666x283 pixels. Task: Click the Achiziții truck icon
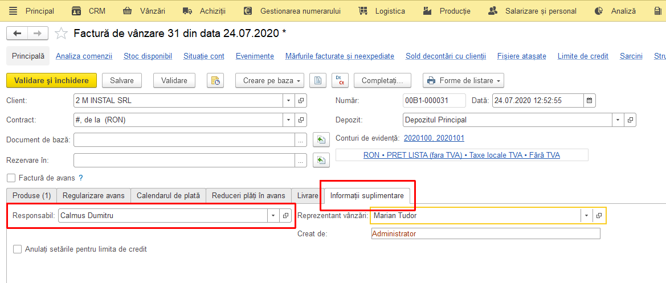[187, 11]
